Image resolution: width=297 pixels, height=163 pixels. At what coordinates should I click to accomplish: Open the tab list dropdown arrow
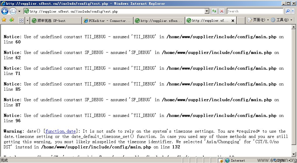(27, 20)
